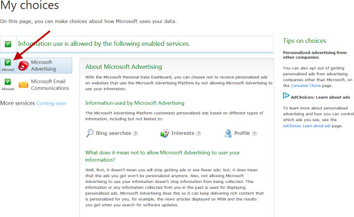Click the Interests cards icon

(165, 133)
